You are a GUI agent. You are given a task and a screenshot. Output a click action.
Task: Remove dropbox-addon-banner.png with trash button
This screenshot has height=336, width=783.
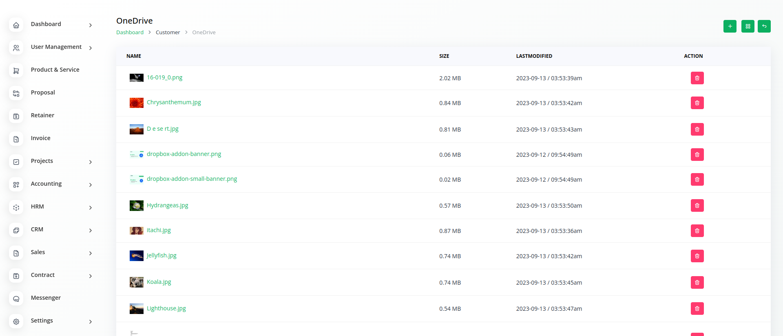point(697,155)
